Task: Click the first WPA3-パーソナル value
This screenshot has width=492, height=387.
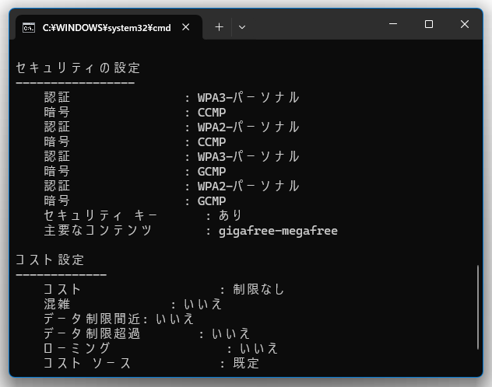Action: 248,97
